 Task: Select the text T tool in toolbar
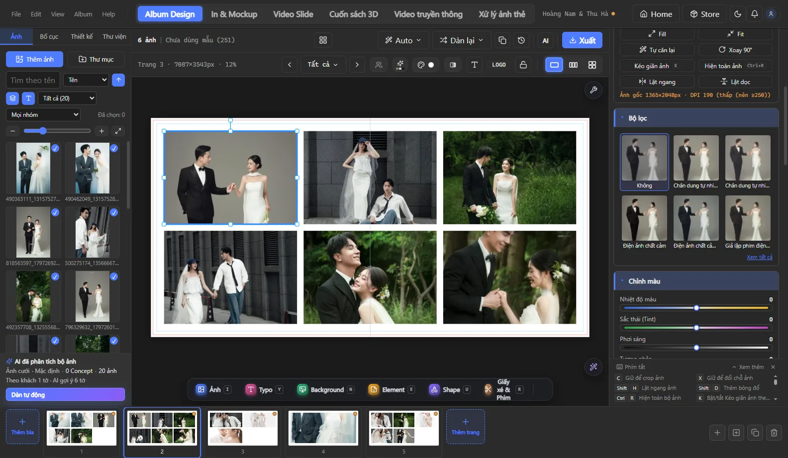pos(474,65)
